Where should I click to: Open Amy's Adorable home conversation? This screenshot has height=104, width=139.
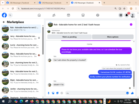(21, 73)
